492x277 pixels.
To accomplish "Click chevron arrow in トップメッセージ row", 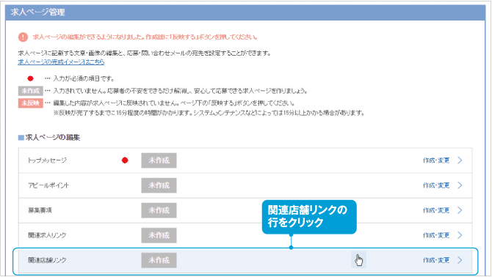I will pos(460,160).
